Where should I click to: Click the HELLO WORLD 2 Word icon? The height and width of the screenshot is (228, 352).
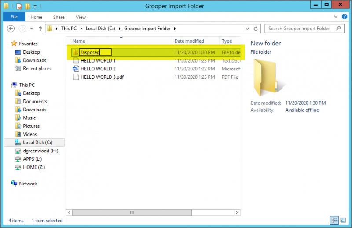(x=76, y=69)
